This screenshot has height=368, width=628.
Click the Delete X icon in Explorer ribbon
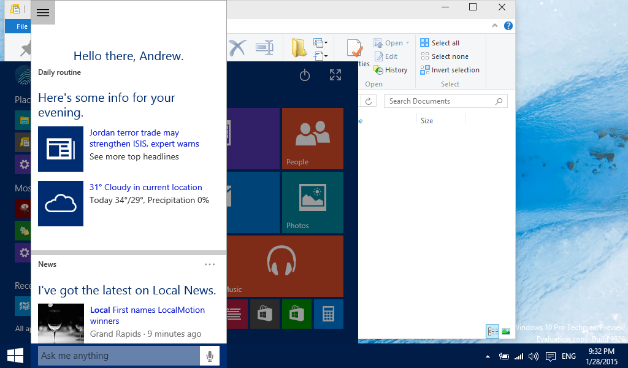coord(237,48)
